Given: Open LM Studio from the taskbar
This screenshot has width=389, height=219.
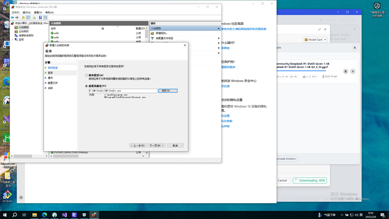Looking at the screenshot, I should [74, 215].
